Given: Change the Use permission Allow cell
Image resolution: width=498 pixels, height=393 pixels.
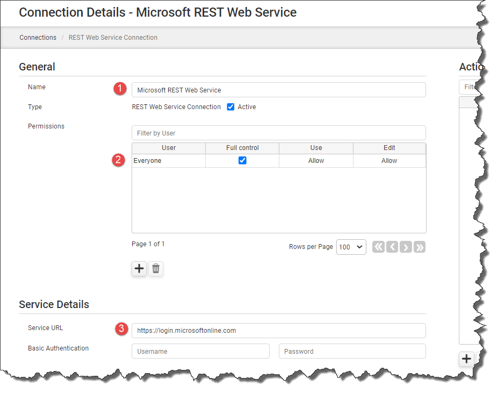Looking at the screenshot, I should click(x=316, y=161).
